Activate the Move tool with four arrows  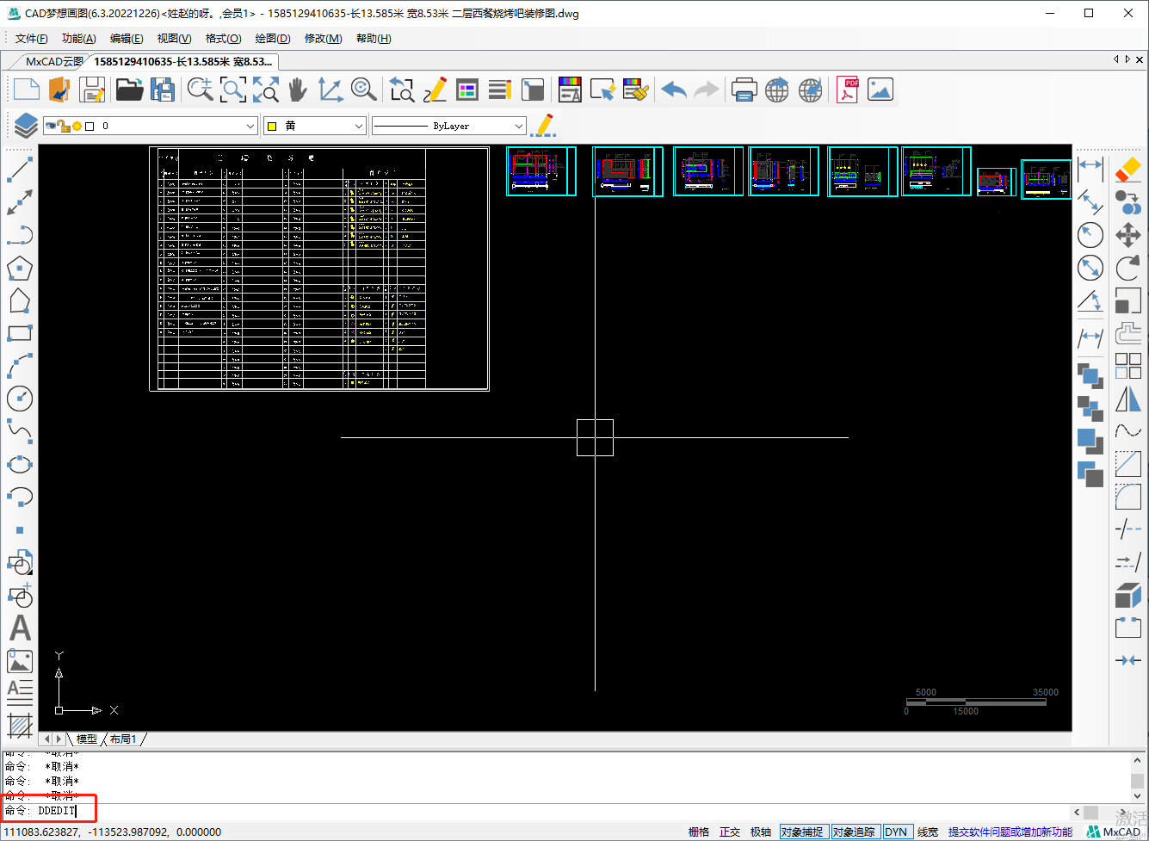(x=1128, y=235)
